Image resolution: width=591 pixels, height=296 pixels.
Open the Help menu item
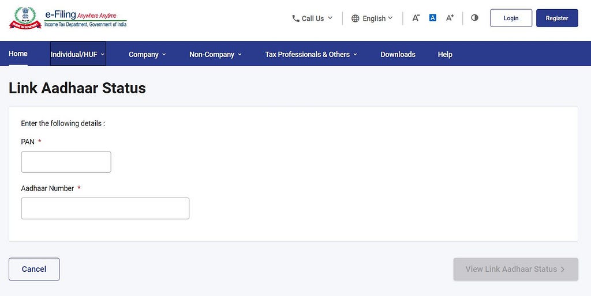click(x=445, y=55)
